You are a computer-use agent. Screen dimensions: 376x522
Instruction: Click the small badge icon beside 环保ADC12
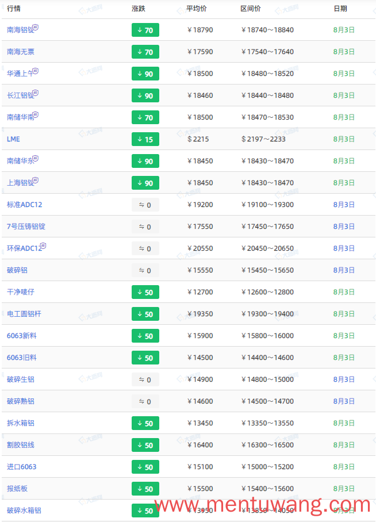43,245
